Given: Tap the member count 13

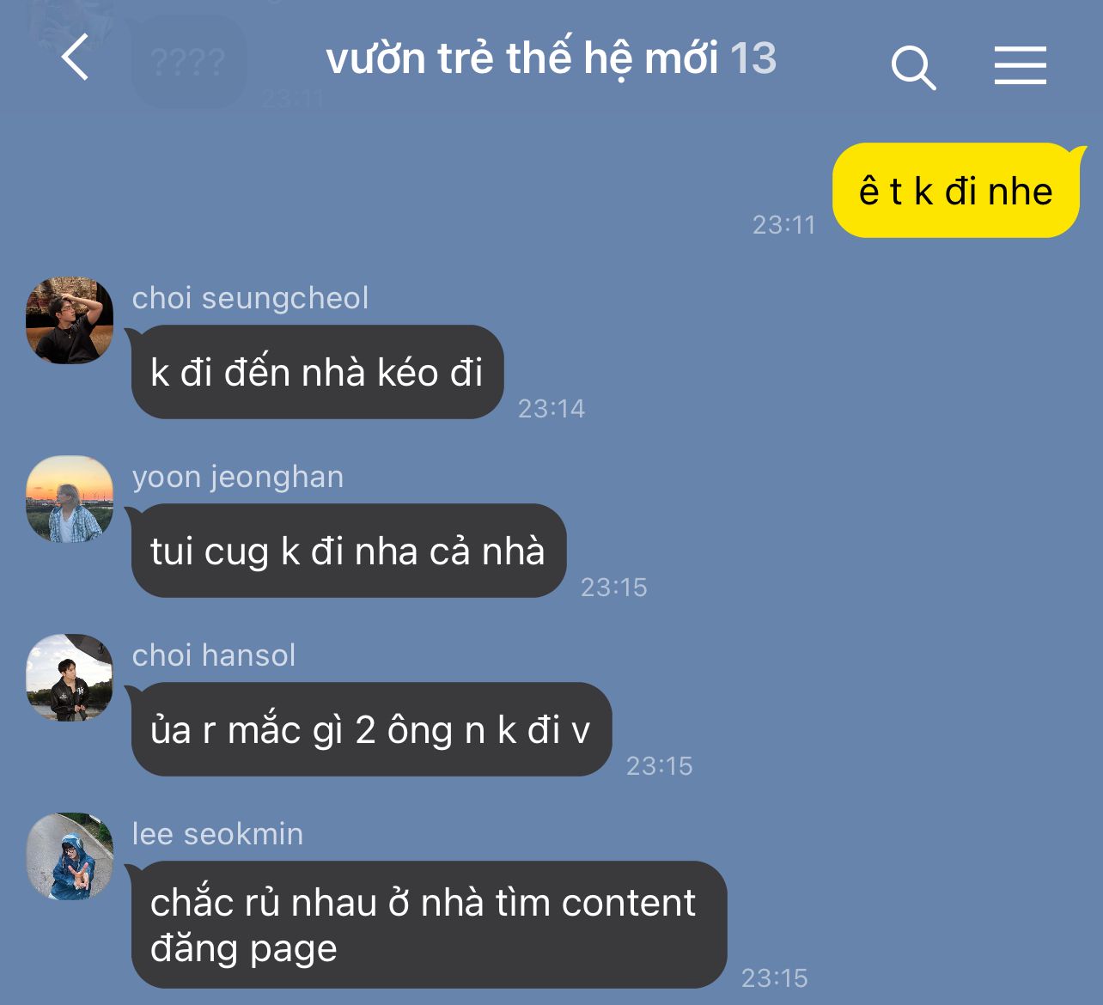Looking at the screenshot, I should [753, 58].
